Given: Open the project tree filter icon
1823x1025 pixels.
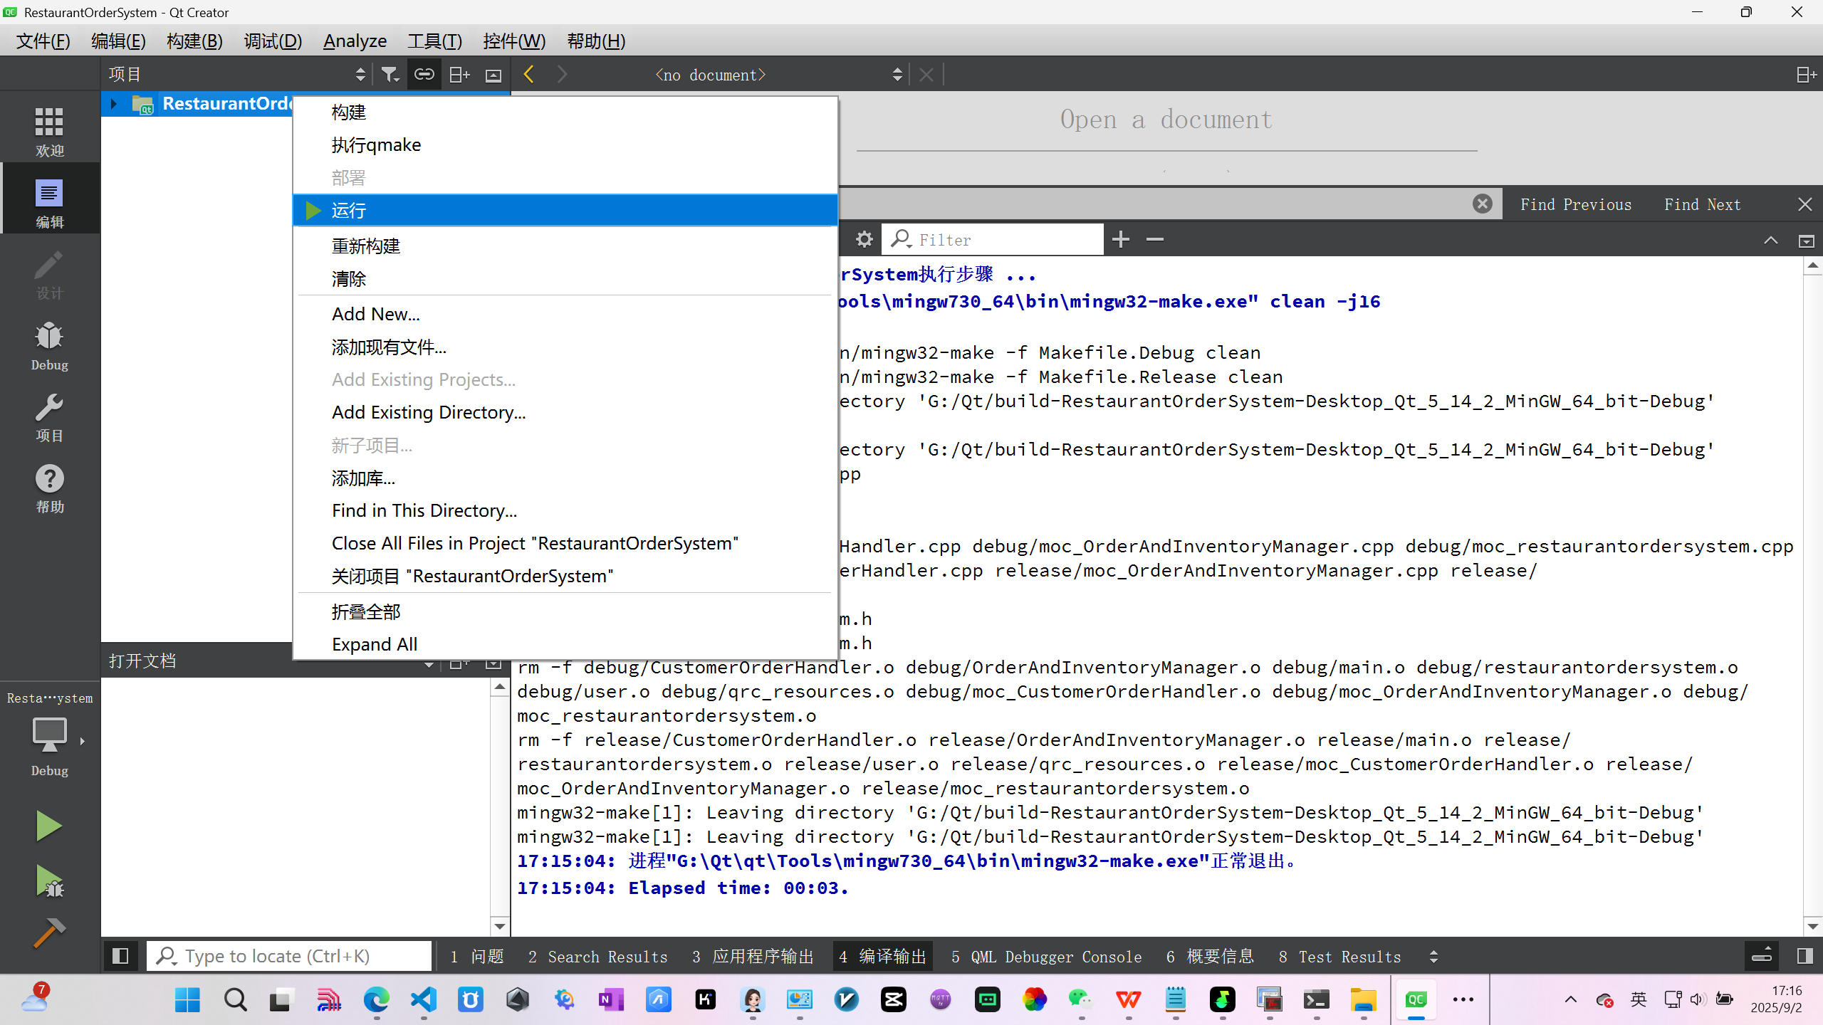Looking at the screenshot, I should pyautogui.click(x=390, y=75).
